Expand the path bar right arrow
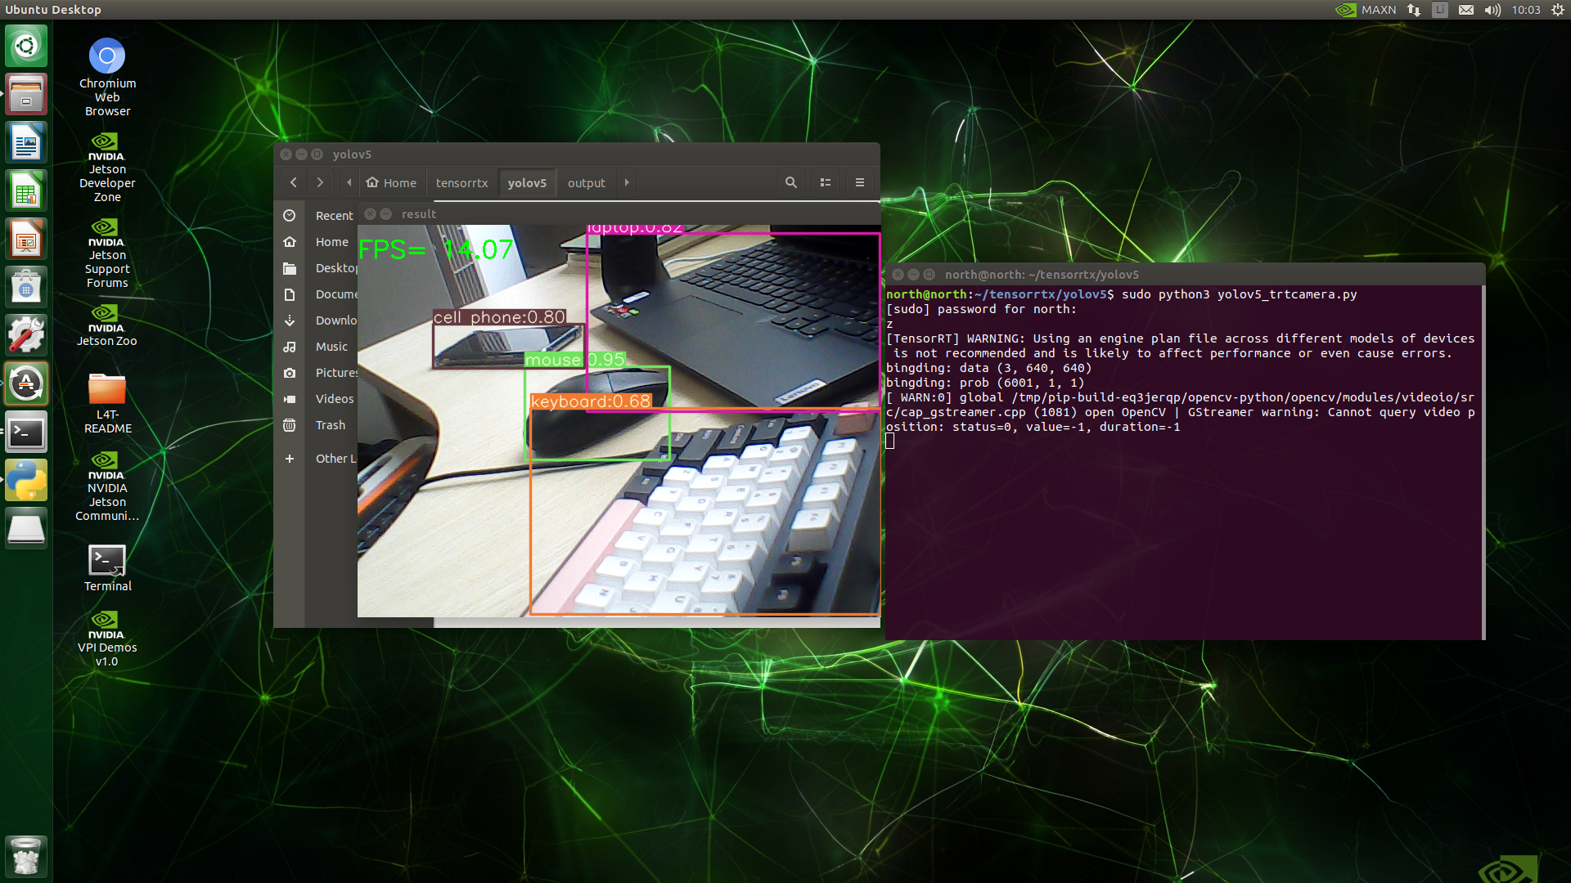Image resolution: width=1571 pixels, height=883 pixels. [627, 182]
